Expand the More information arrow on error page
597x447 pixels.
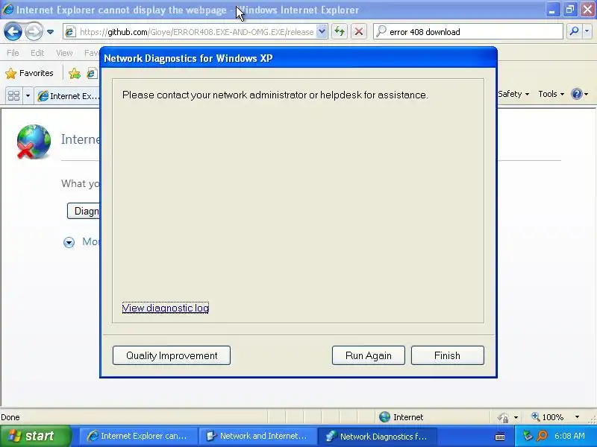[69, 242]
